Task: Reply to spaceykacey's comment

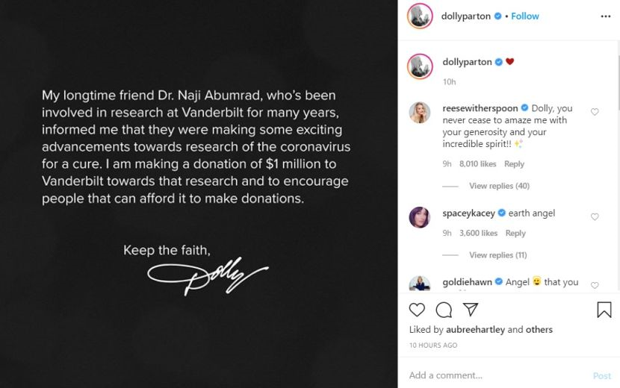Action: [515, 234]
